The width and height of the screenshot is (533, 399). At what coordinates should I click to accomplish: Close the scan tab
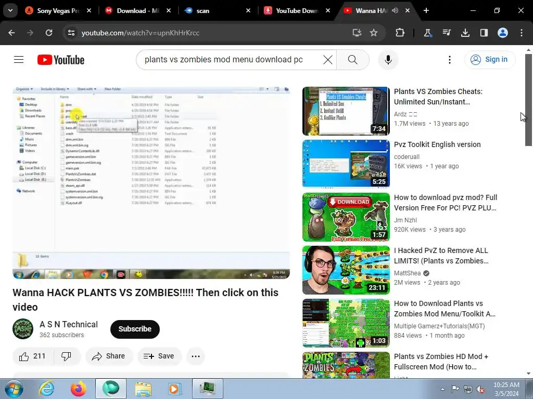pos(248,11)
